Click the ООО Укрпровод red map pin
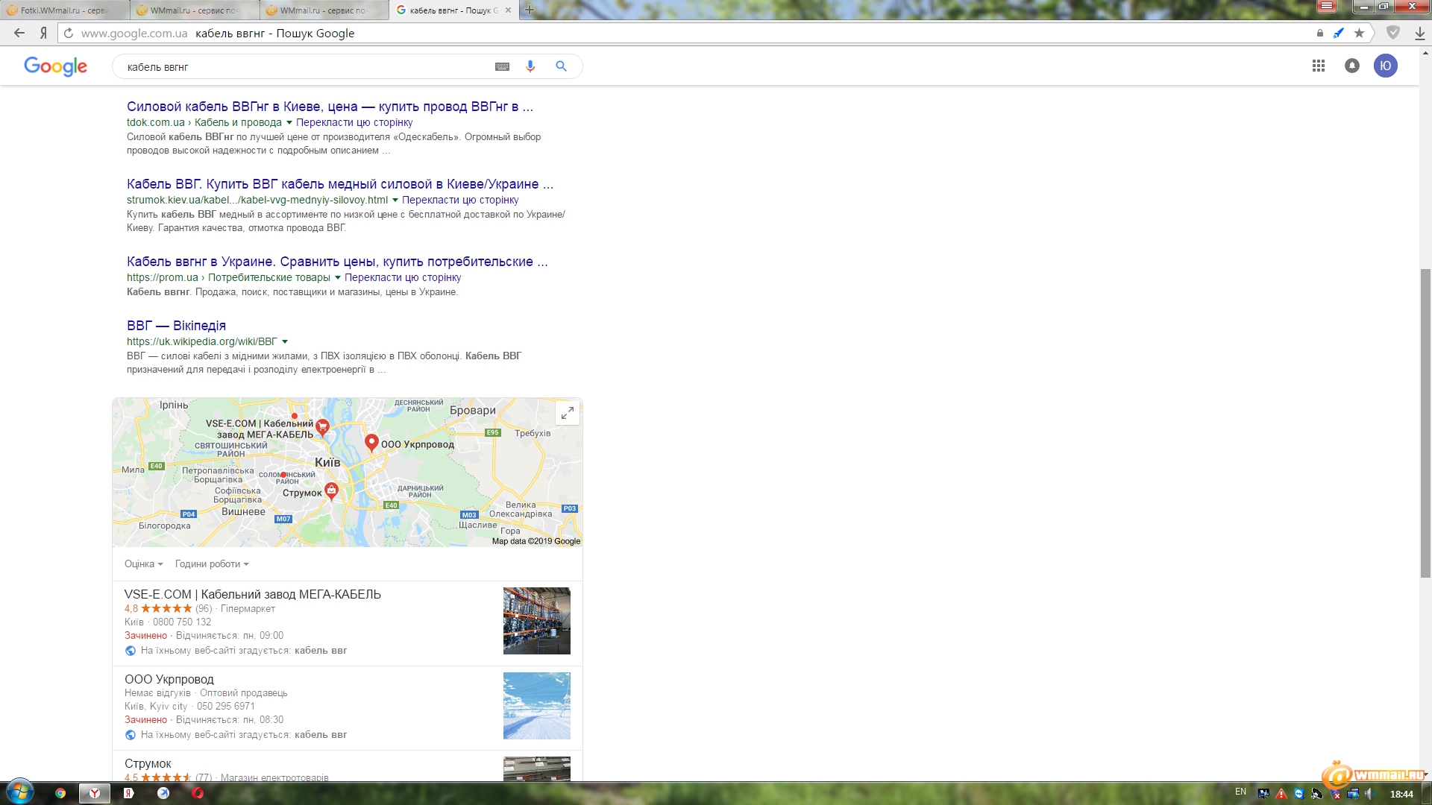Image resolution: width=1432 pixels, height=805 pixels. tap(371, 443)
